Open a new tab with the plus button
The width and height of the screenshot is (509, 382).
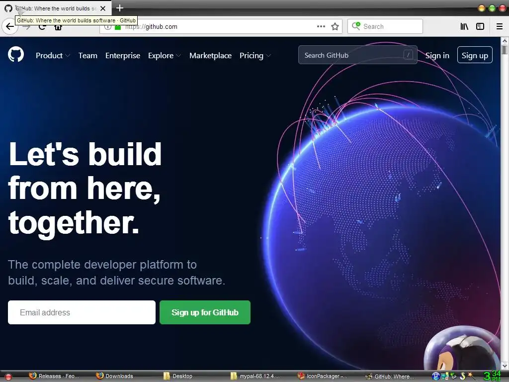119,8
